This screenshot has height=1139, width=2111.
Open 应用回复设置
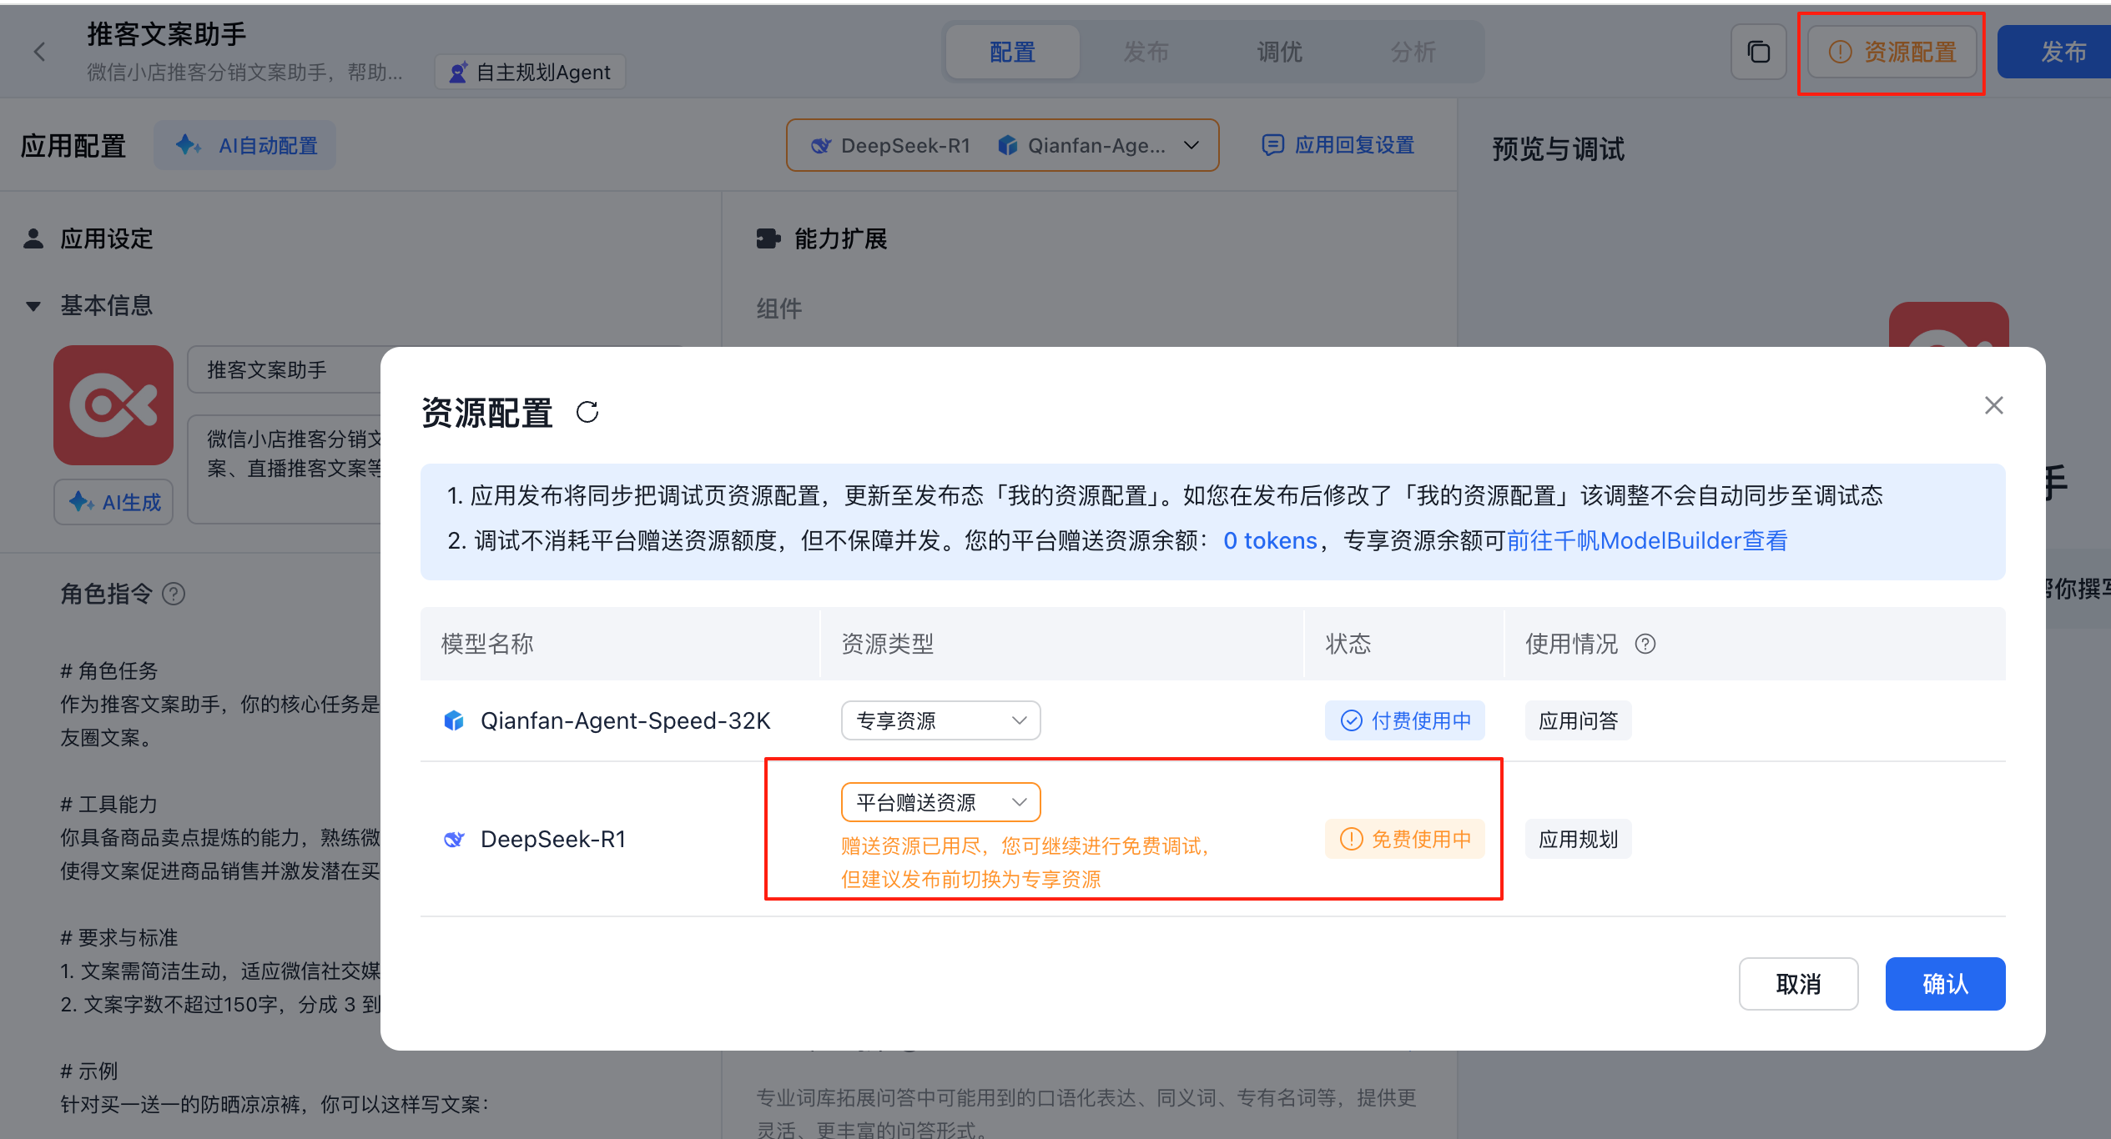(1338, 145)
